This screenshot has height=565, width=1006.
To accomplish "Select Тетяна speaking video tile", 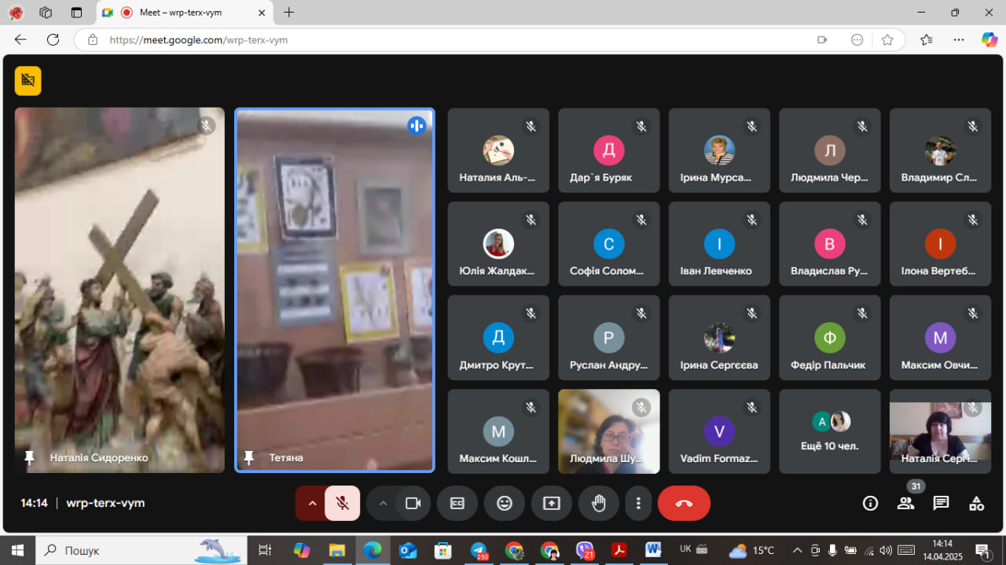I will click(x=335, y=290).
